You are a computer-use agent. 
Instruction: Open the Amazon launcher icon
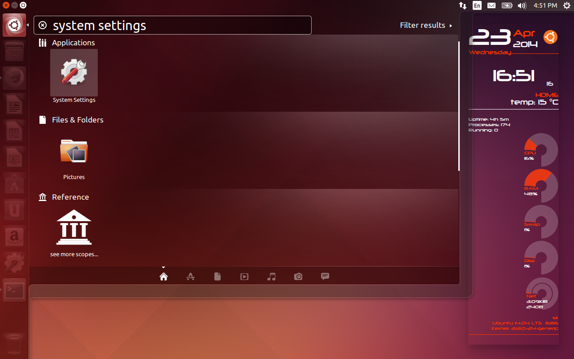pyautogui.click(x=14, y=237)
